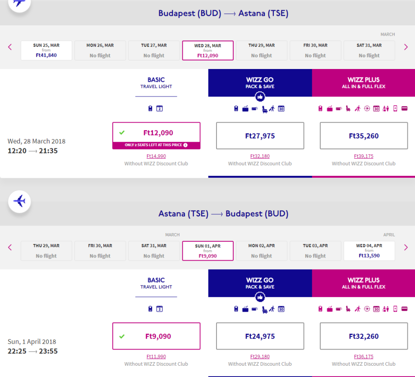Click the return BASIC Travel Light header
The image size is (415, 377).
coord(156,283)
